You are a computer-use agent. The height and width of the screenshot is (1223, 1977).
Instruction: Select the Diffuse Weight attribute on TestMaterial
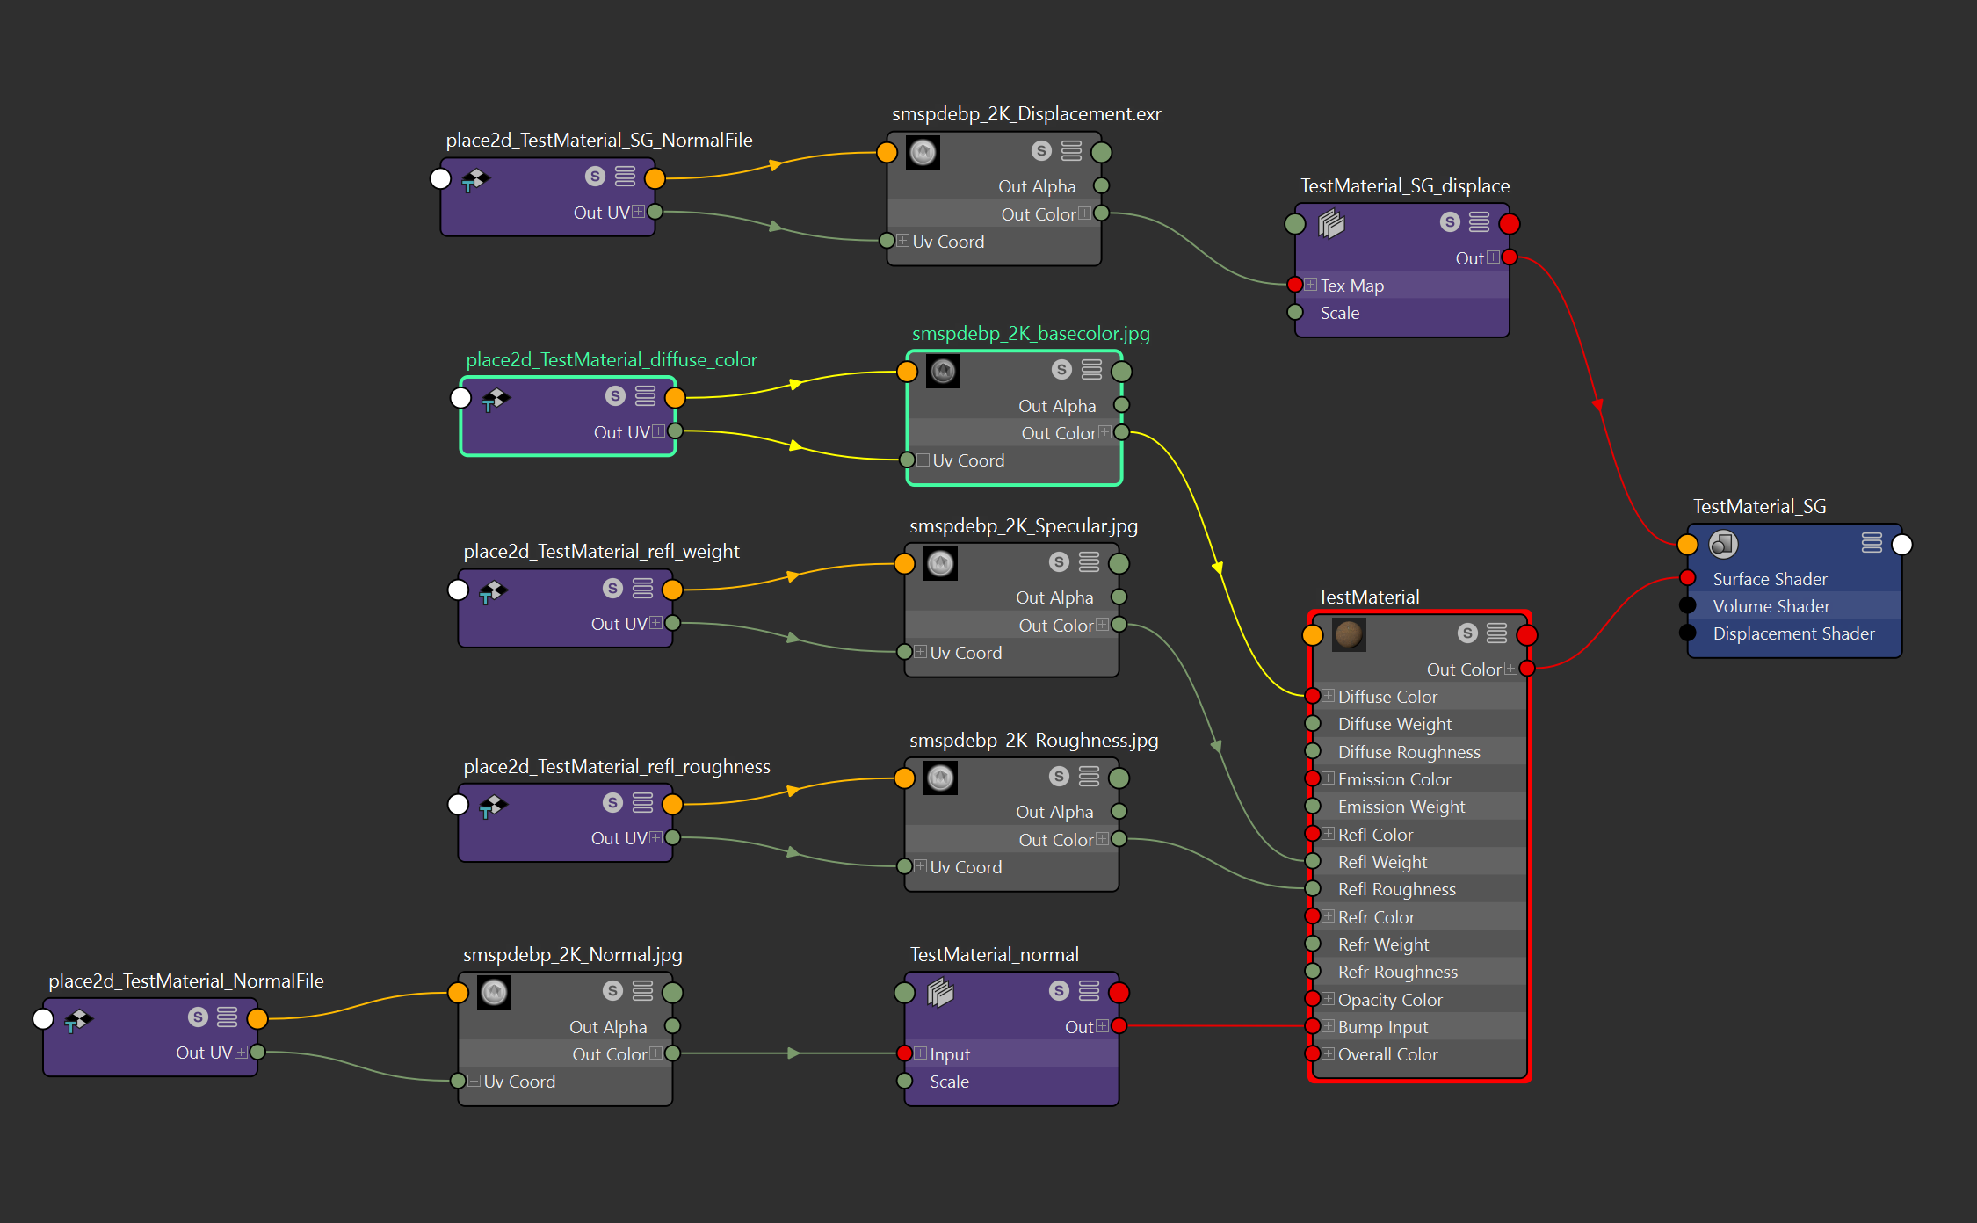click(x=1419, y=724)
